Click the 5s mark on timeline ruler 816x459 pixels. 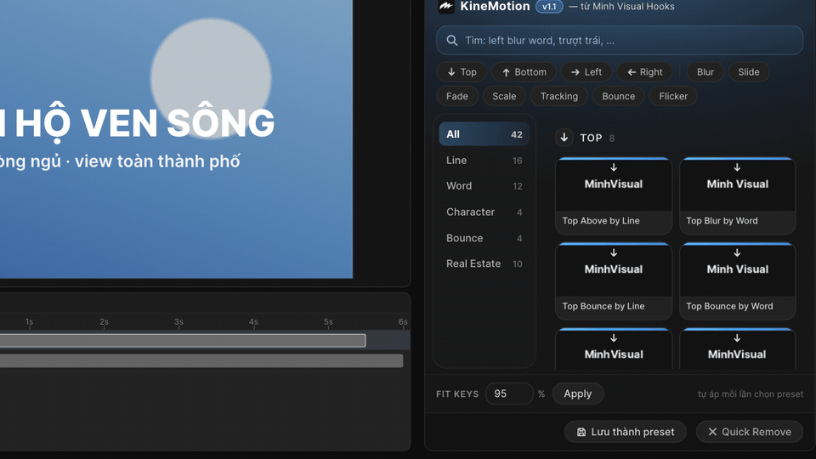tap(328, 322)
